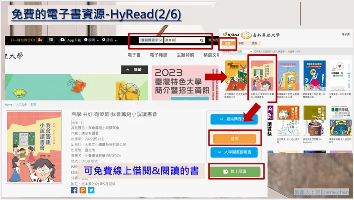Image resolution: width=354 pixels, height=200 pixels.
Task: Share the book via orange Plurk icon
Action: click(83, 190)
